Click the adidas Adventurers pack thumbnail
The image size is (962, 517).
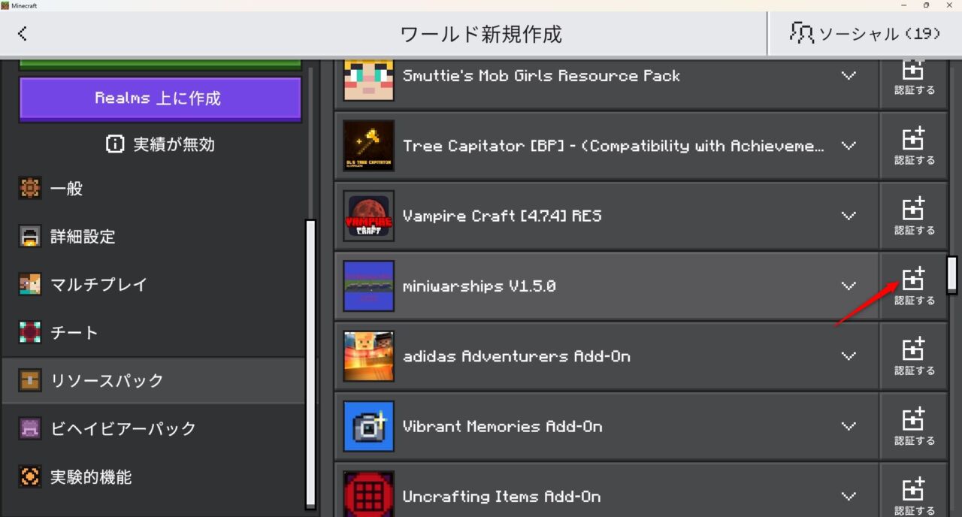[x=368, y=356]
